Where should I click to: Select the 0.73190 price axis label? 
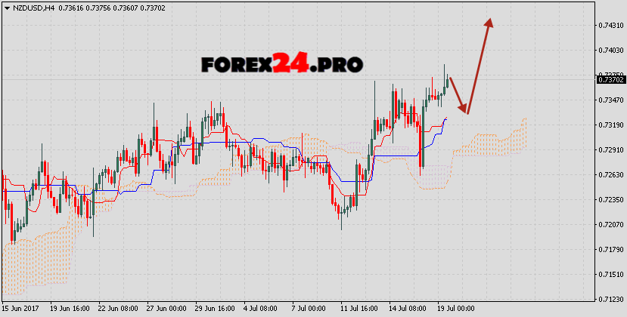(x=610, y=125)
